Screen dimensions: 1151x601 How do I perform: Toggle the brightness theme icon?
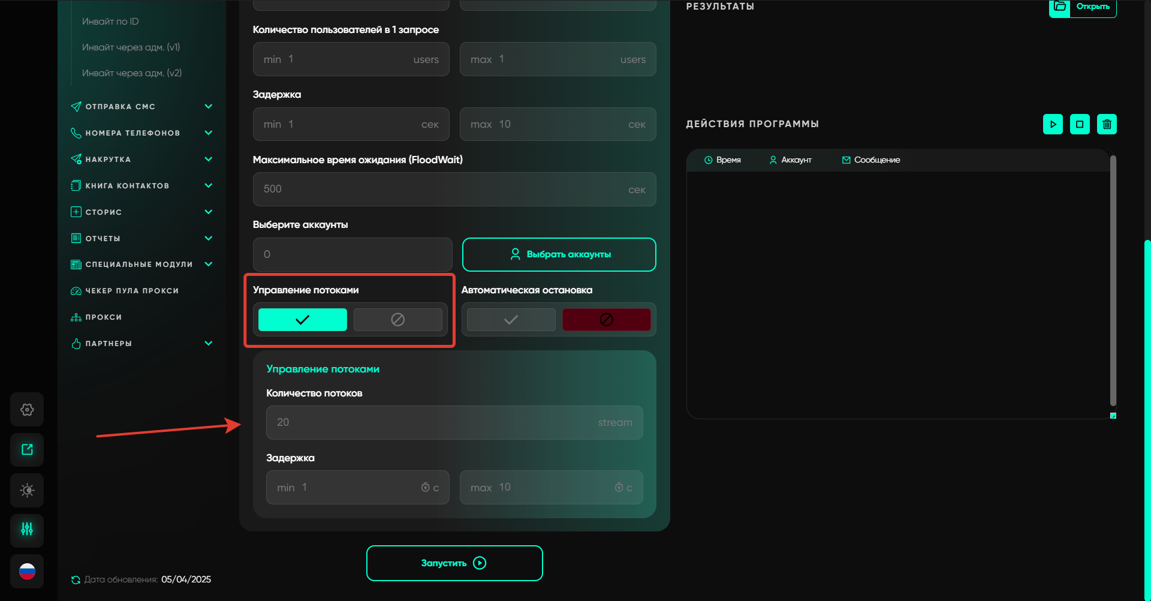[x=27, y=490]
